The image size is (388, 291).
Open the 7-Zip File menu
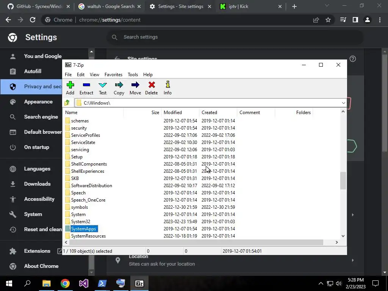click(x=68, y=75)
